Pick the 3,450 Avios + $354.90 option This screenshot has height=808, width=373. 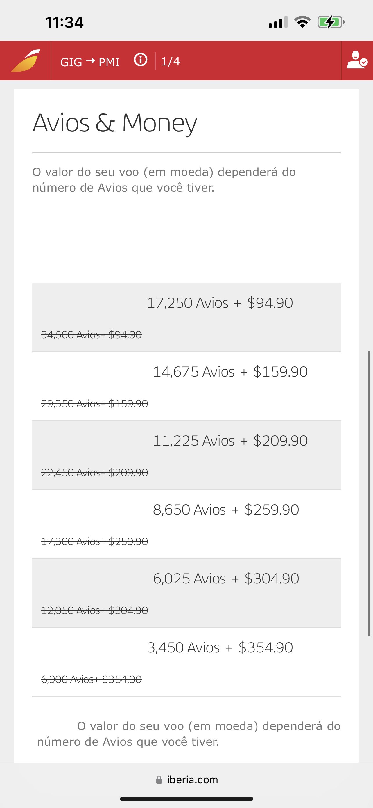pos(186,662)
